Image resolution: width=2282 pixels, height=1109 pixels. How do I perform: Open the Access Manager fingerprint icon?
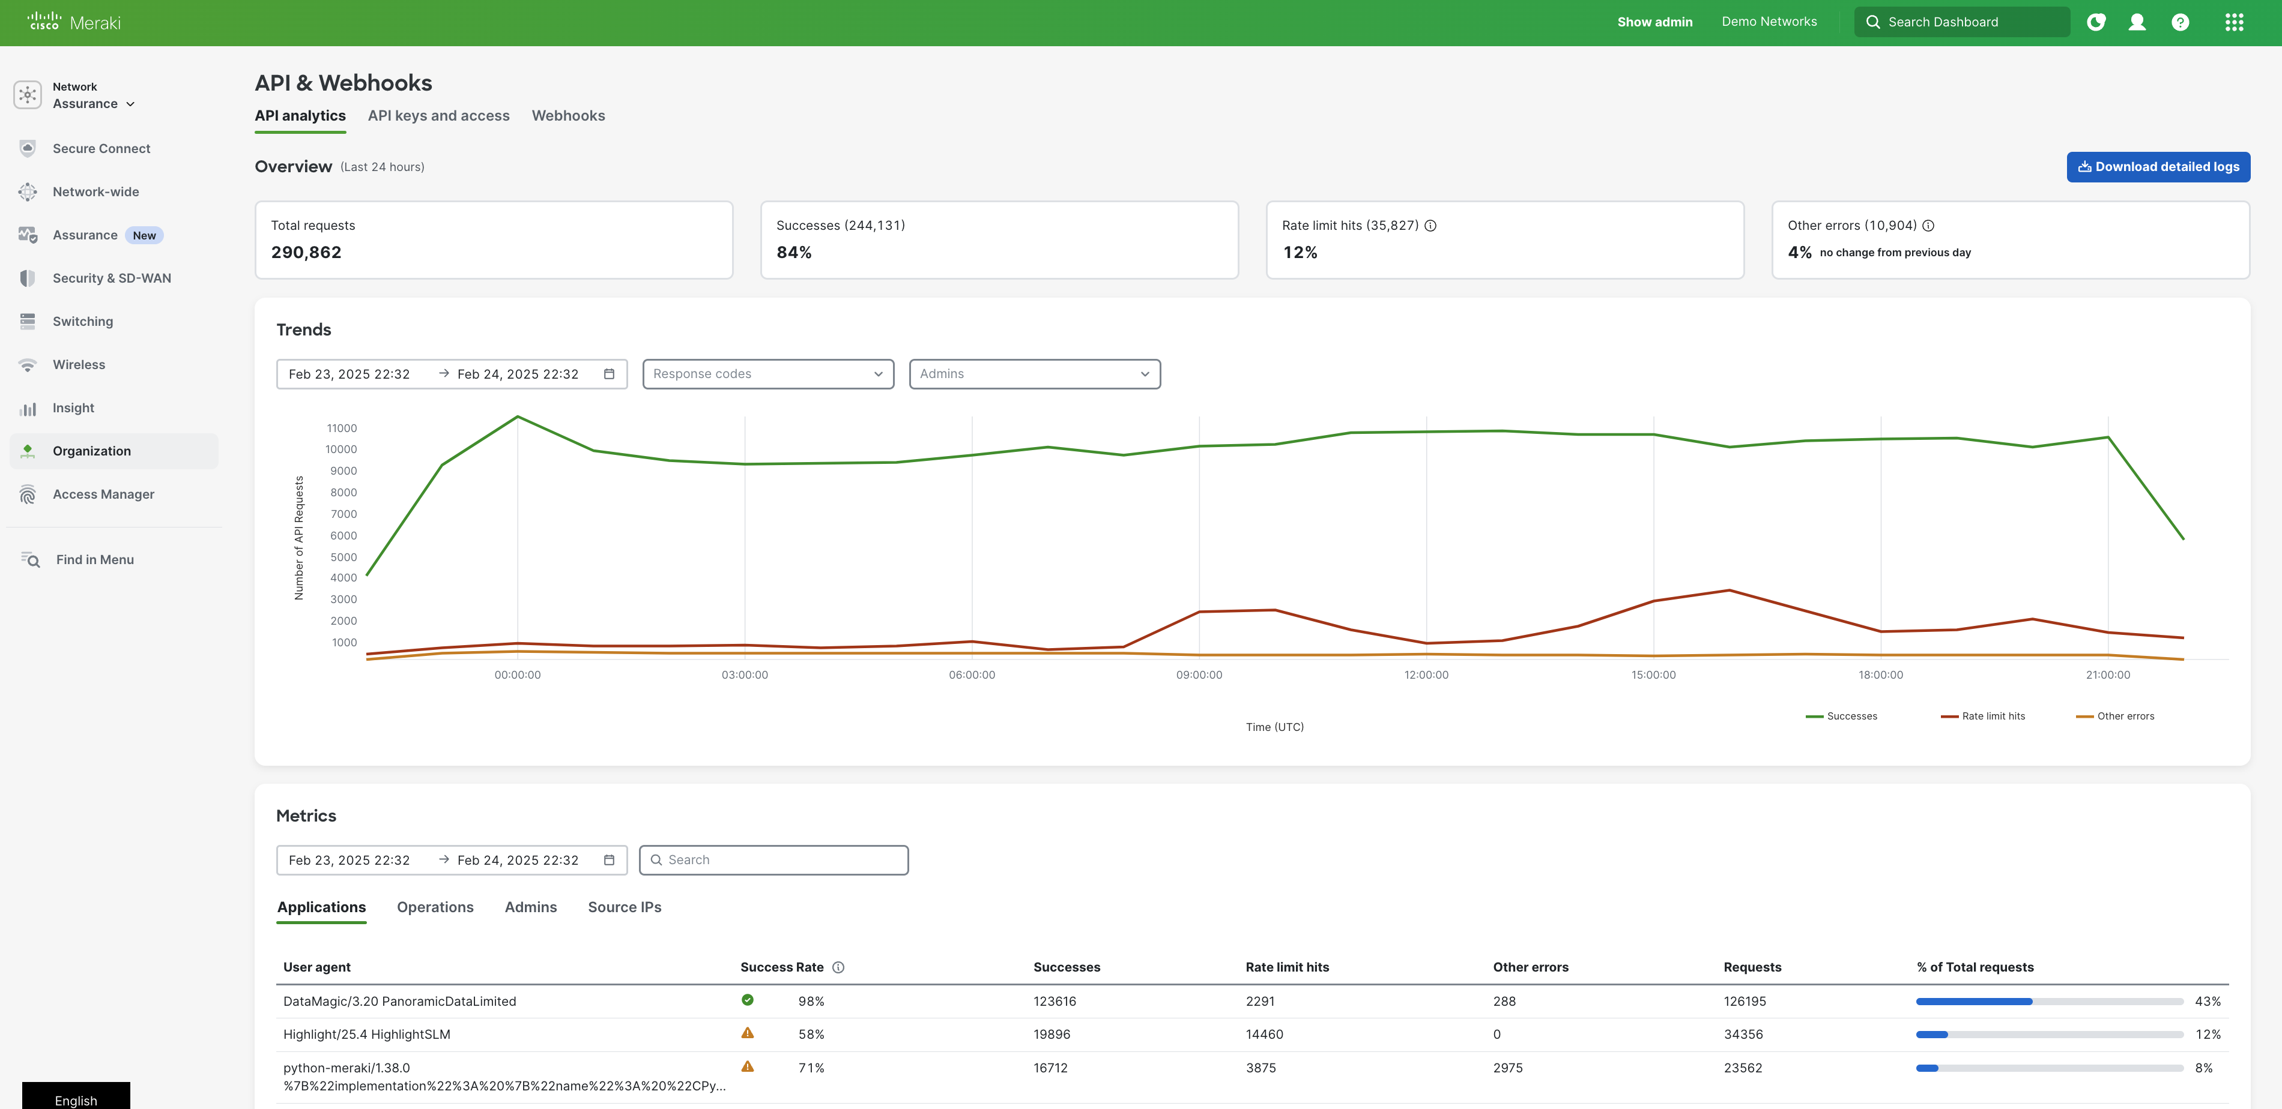[28, 494]
